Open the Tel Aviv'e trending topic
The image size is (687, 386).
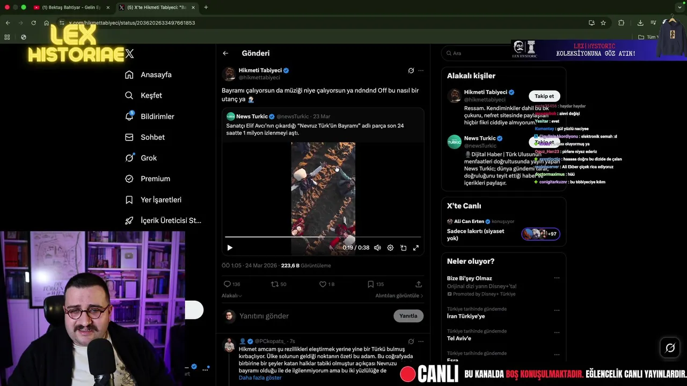tap(459, 338)
